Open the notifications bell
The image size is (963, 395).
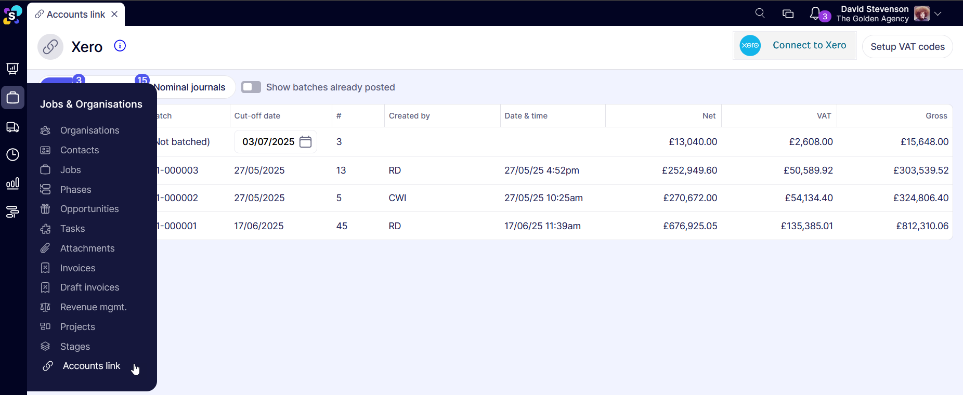click(x=815, y=14)
